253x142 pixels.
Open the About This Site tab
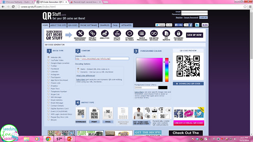point(58,25)
